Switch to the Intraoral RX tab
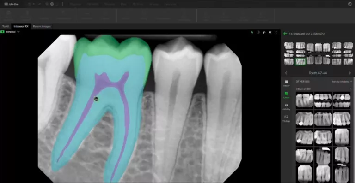The height and width of the screenshot is (183, 355). [21, 26]
